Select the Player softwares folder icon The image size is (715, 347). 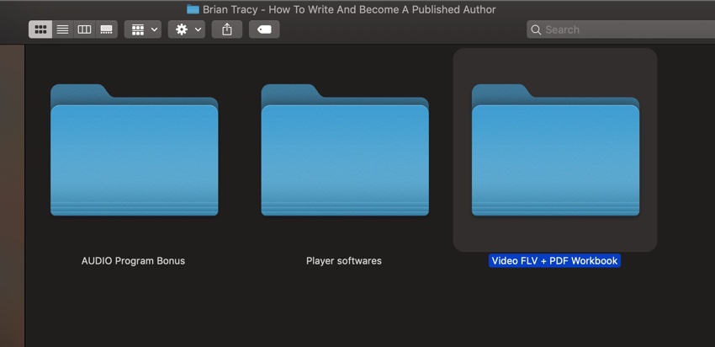tap(344, 152)
